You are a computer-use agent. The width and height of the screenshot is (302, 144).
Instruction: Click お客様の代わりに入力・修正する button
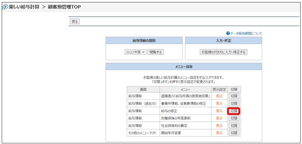click(x=223, y=52)
